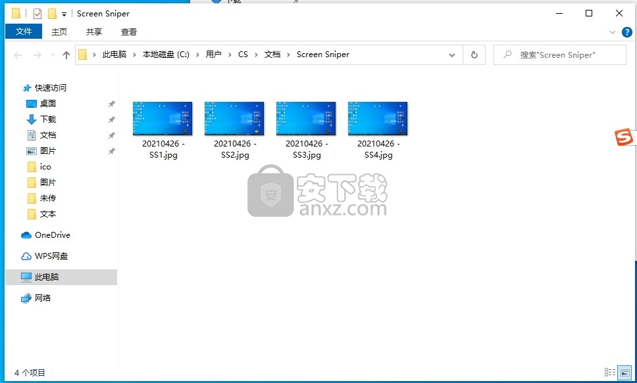
Task: Click the Sogou input method S icon
Action: pos(624,137)
